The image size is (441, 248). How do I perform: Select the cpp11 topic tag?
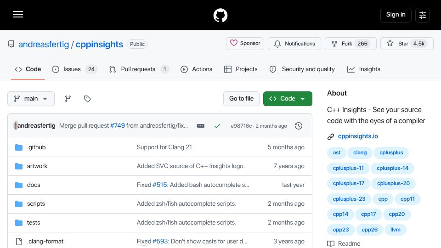[x=407, y=199]
